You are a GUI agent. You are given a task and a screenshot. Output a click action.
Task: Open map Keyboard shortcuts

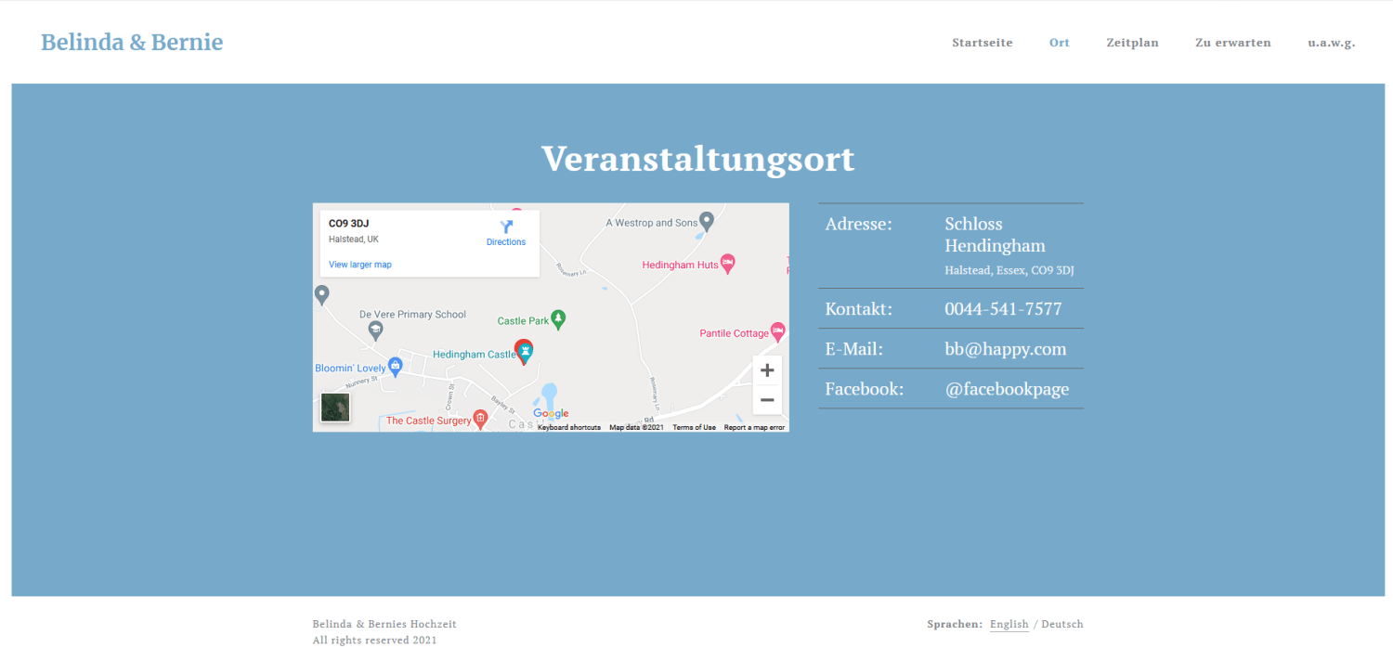click(569, 427)
